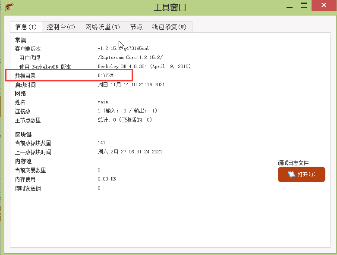Click the client version value v1.2.15.2

(123, 48)
